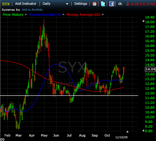Click the red down-arrow price change icon
This screenshot has width=156, height=141.
[128, 4]
